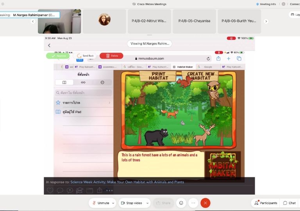
Task: Select P.4/8-06-Burith participant tile
Action: point(239,21)
